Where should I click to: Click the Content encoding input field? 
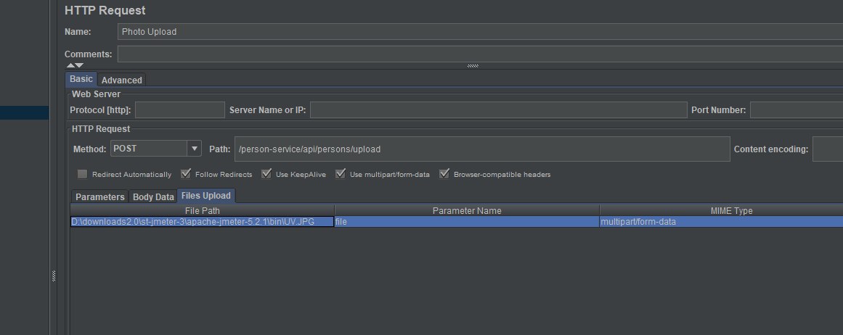(x=828, y=149)
